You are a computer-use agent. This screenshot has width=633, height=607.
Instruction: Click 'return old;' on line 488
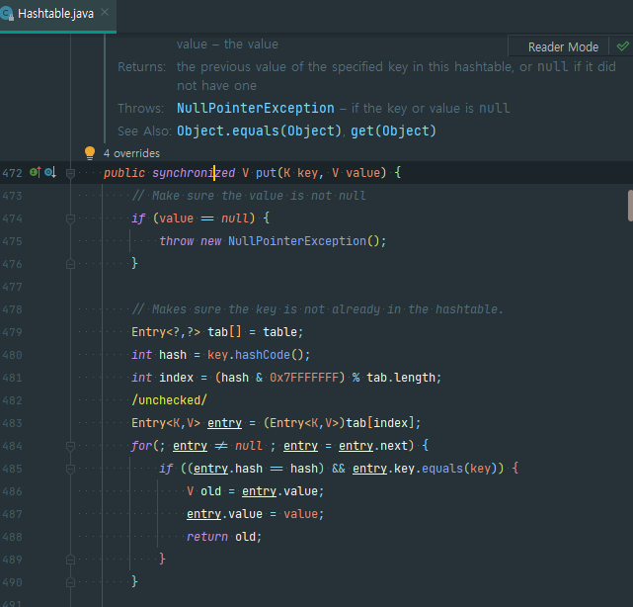point(224,537)
